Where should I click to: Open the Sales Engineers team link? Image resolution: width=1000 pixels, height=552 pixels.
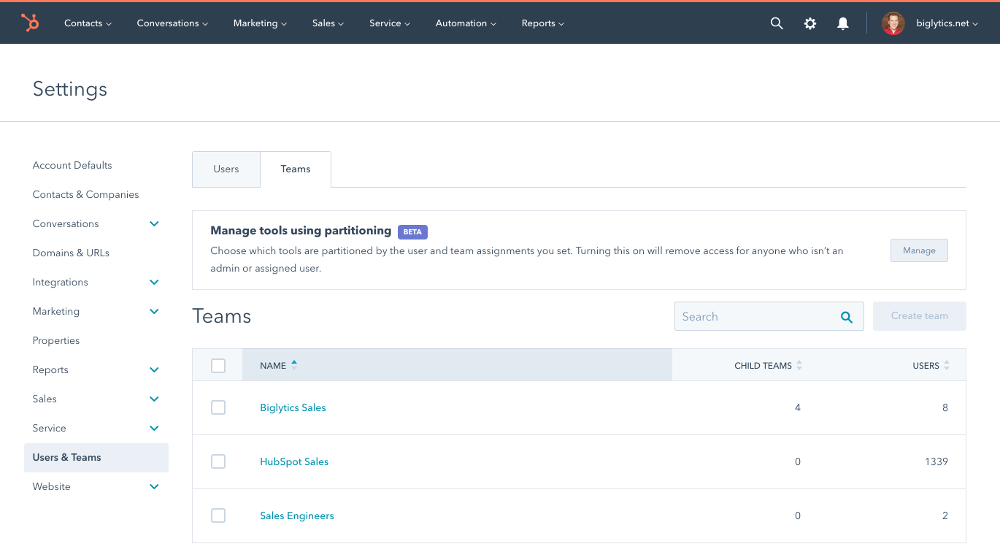coord(297,515)
